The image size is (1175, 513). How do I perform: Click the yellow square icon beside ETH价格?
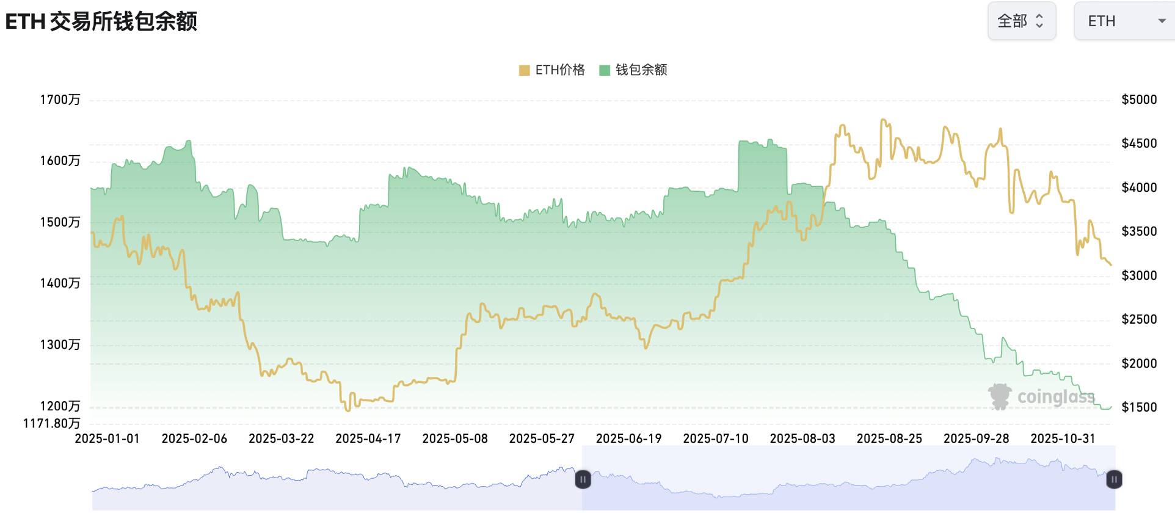click(523, 70)
